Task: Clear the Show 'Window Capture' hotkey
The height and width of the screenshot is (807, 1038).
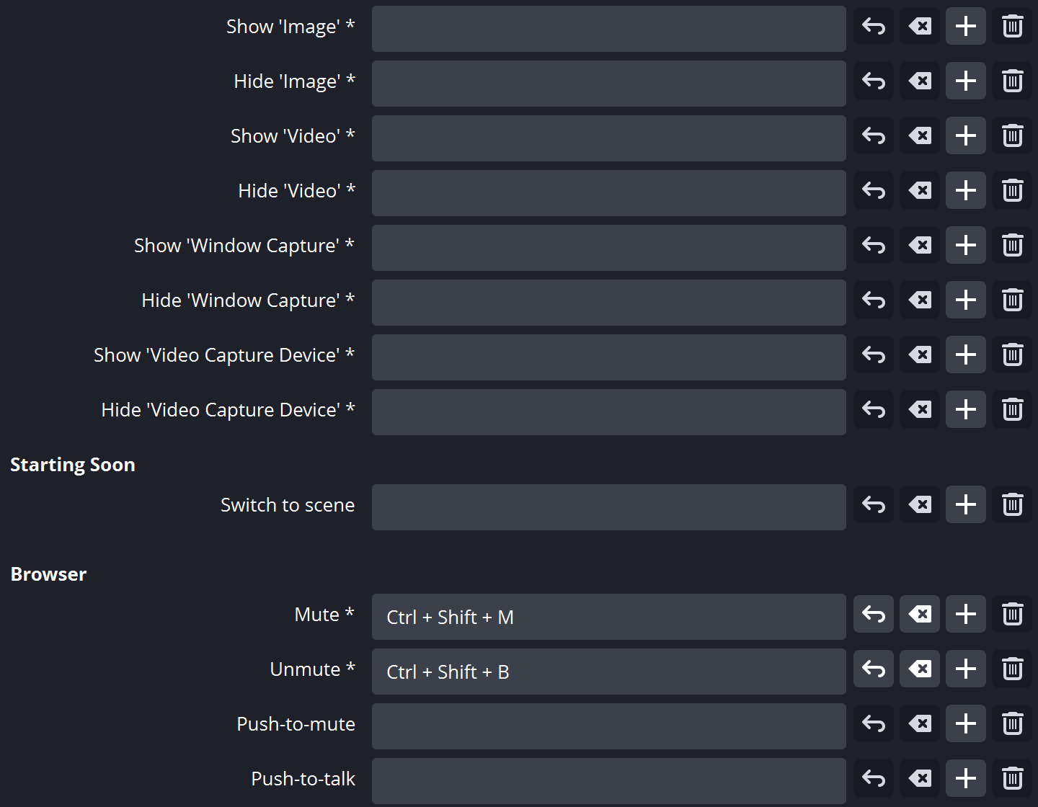Action: pyautogui.click(x=919, y=245)
